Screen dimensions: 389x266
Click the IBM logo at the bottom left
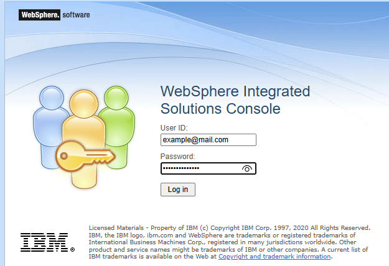coord(44,242)
